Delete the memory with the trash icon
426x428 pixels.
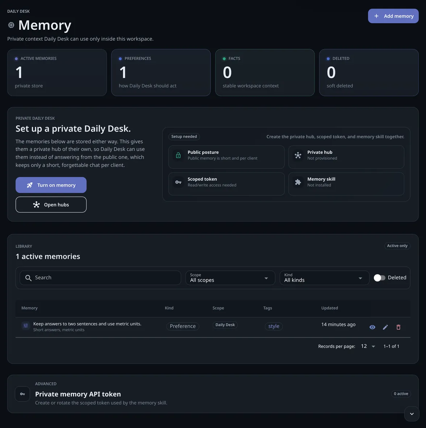click(398, 327)
